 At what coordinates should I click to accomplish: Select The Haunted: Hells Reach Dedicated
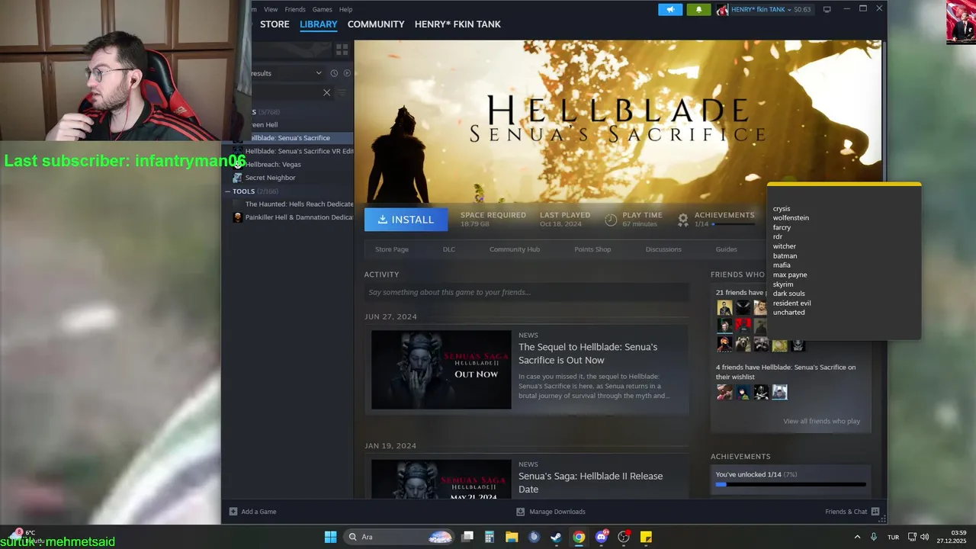click(x=299, y=204)
